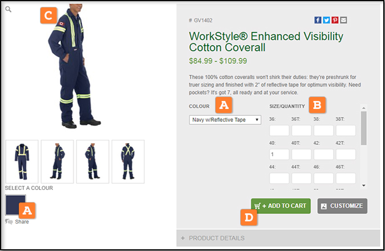385x251 pixels.
Task: Share product on Facebook
Action: (x=318, y=20)
